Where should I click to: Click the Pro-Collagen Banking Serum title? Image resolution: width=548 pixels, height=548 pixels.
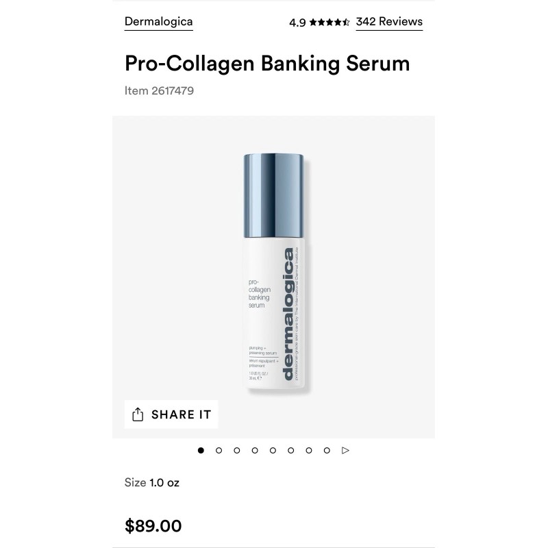[x=267, y=63]
